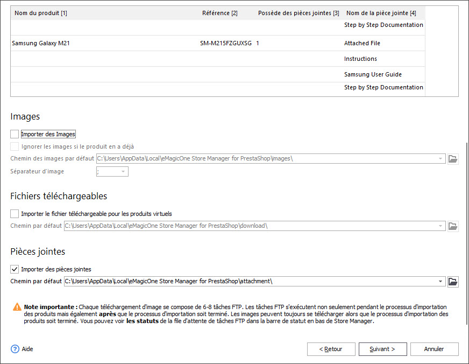This screenshot has width=469, height=364.
Task: Check Importer le fichier téléchargeable pour les produits virtuels
Action: click(15, 214)
